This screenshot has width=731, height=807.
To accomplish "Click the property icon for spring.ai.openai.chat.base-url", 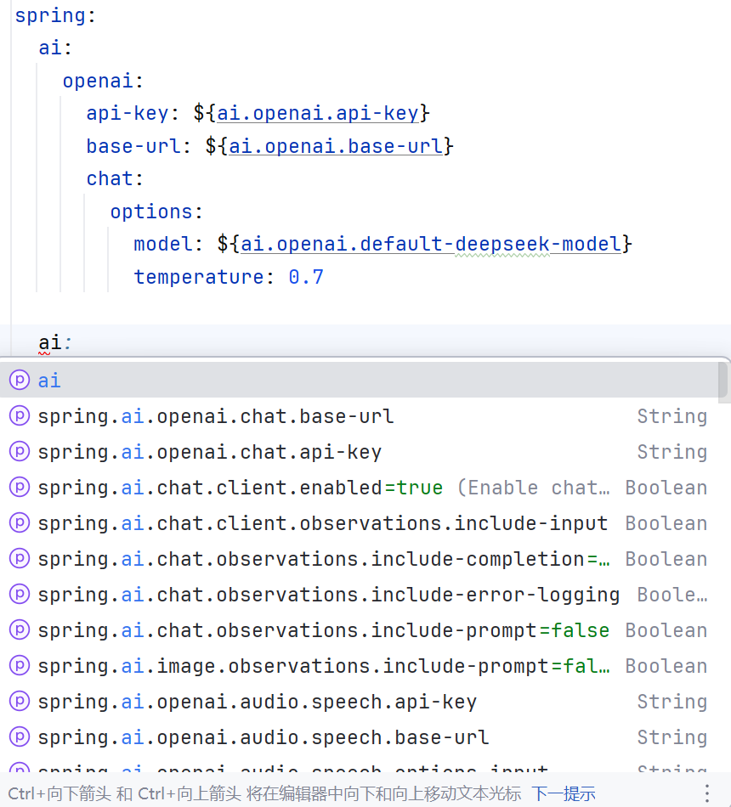I will (x=20, y=415).
